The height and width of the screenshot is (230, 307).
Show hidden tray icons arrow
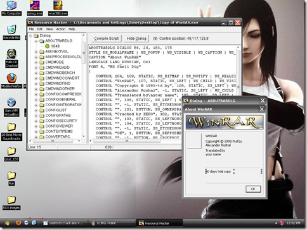(276, 223)
